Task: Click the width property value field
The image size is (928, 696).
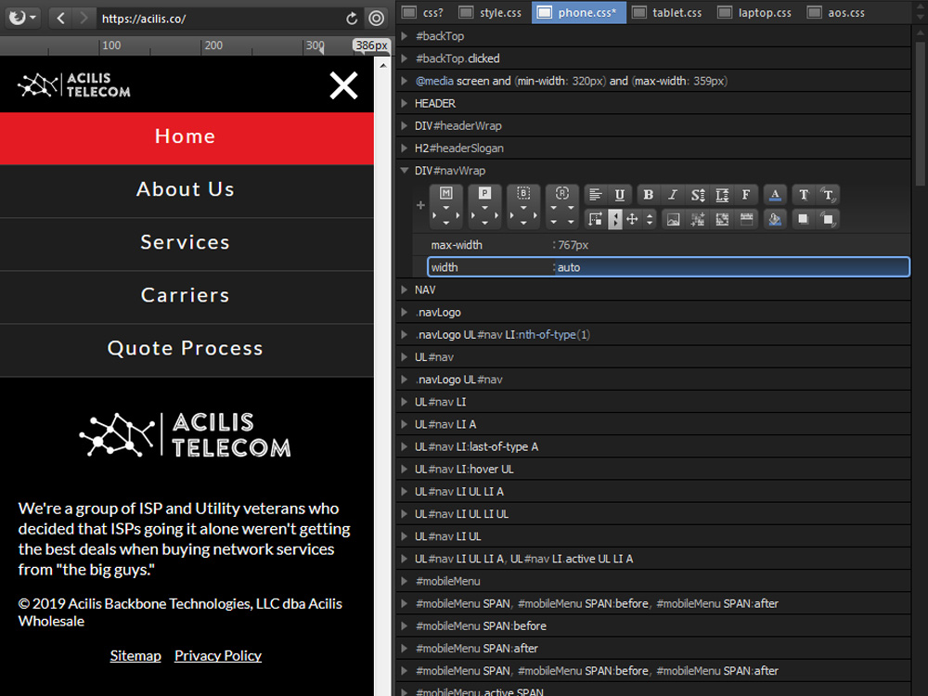Action: coord(730,267)
